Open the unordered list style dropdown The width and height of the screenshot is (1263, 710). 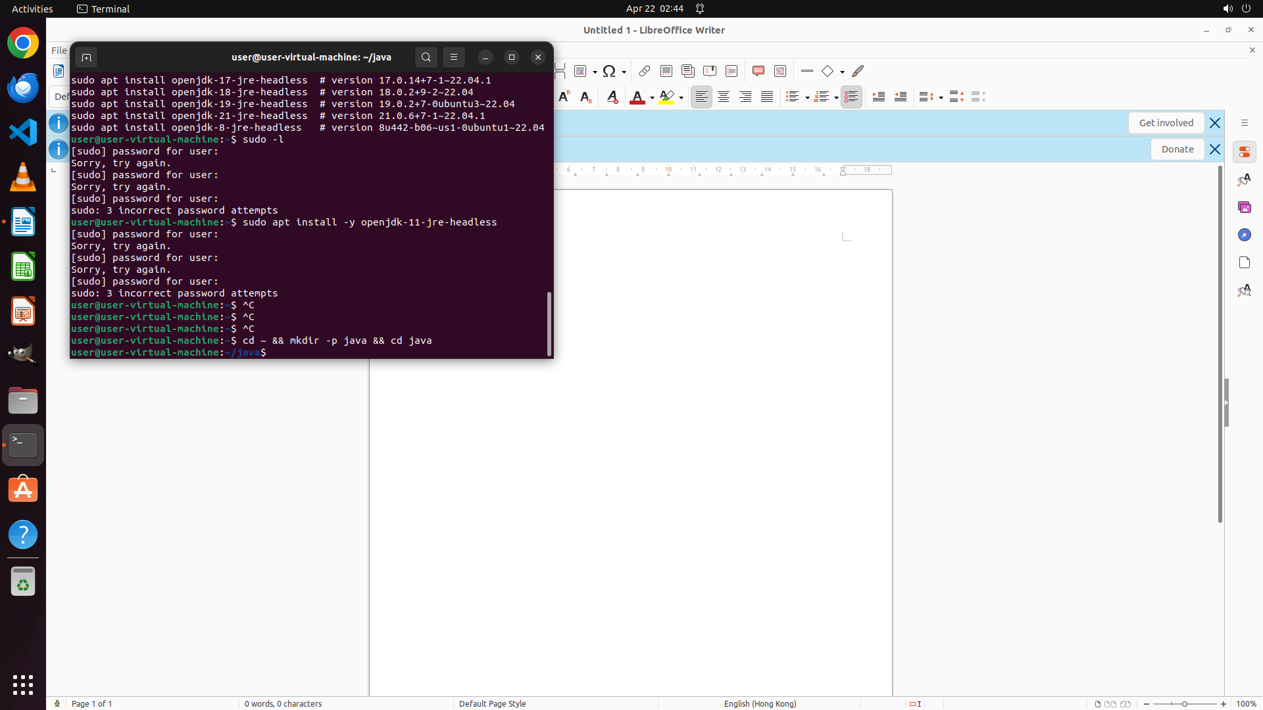click(x=807, y=98)
